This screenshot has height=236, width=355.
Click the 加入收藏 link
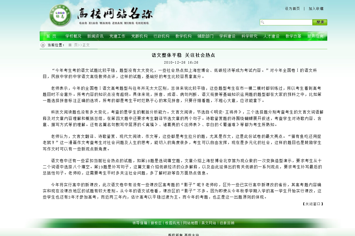pos(316,9)
